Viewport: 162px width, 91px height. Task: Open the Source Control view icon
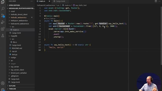pos(3,15)
